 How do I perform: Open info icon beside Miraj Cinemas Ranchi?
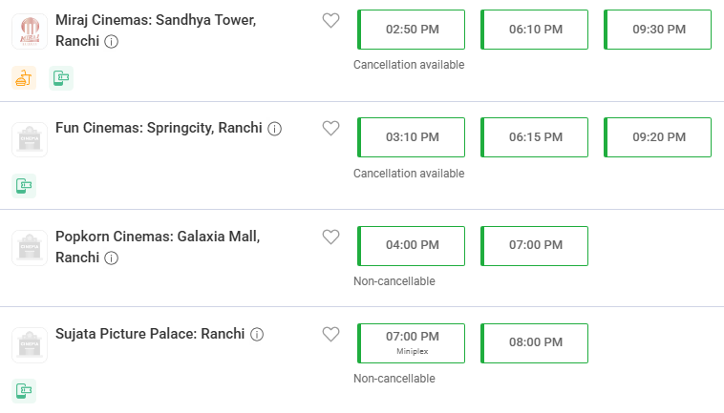coord(112,41)
